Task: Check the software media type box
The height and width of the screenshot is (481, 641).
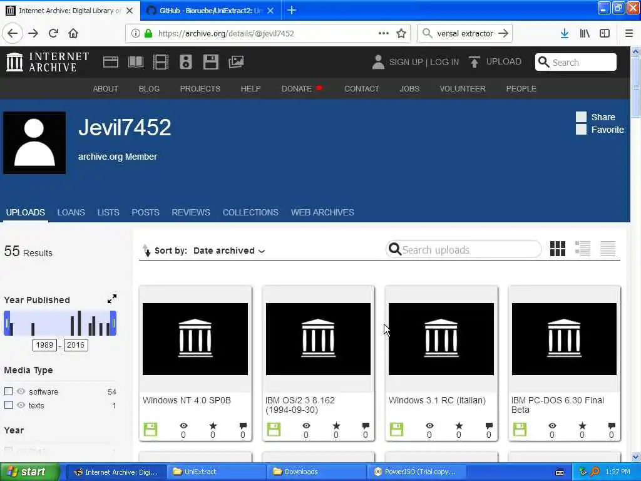Action: coord(9,391)
